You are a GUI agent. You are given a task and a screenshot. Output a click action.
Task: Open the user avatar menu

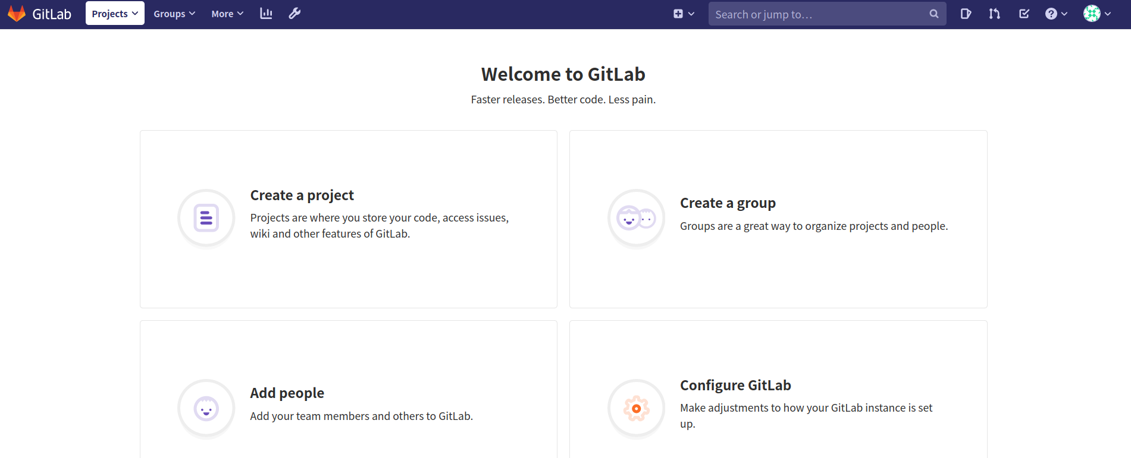[1097, 14]
